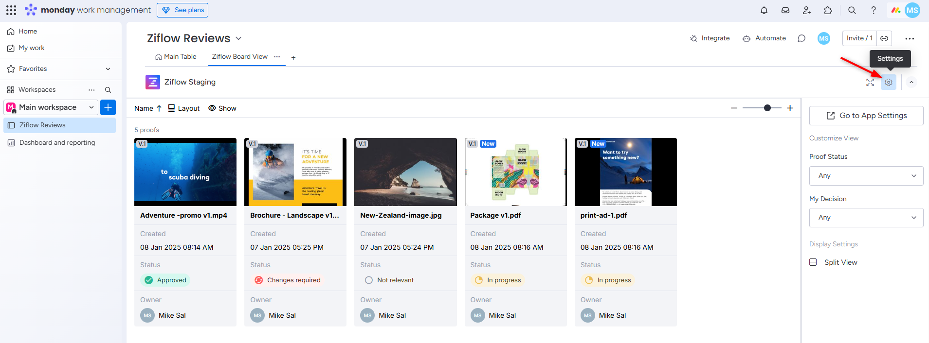Viewport: 929px width, 343px height.
Task: Toggle the Show visibility options
Action: click(222, 108)
